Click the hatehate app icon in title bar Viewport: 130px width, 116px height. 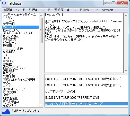4,4
